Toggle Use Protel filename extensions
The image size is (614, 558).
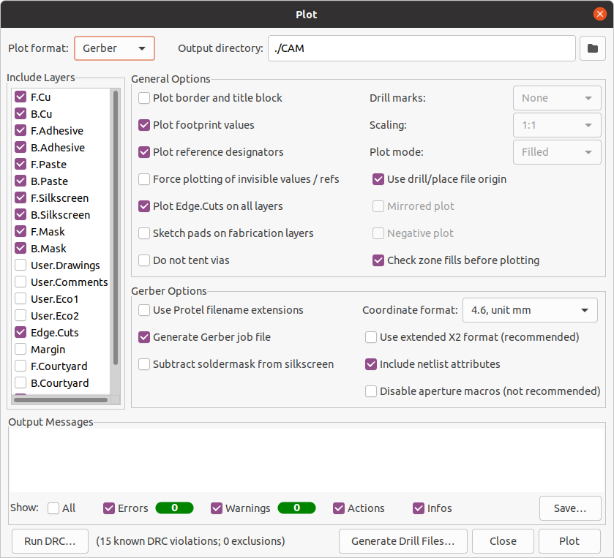tap(145, 310)
